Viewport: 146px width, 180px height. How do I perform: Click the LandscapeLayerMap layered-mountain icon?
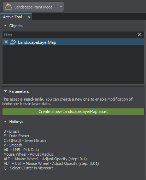point(13,42)
